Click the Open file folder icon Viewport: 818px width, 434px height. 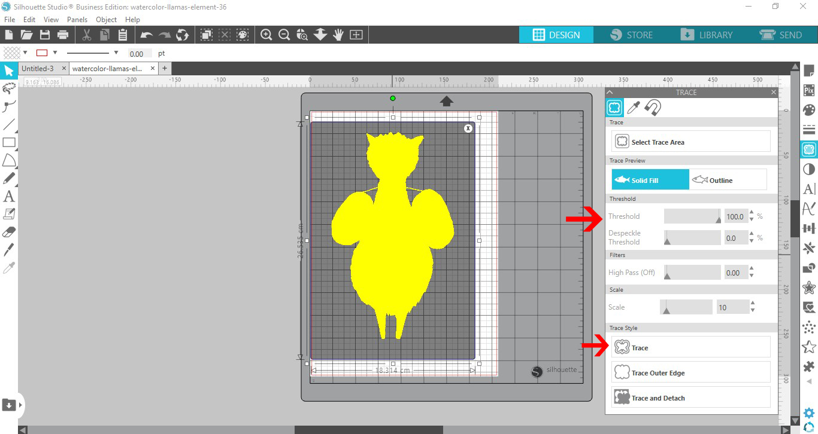pyautogui.click(x=26, y=35)
